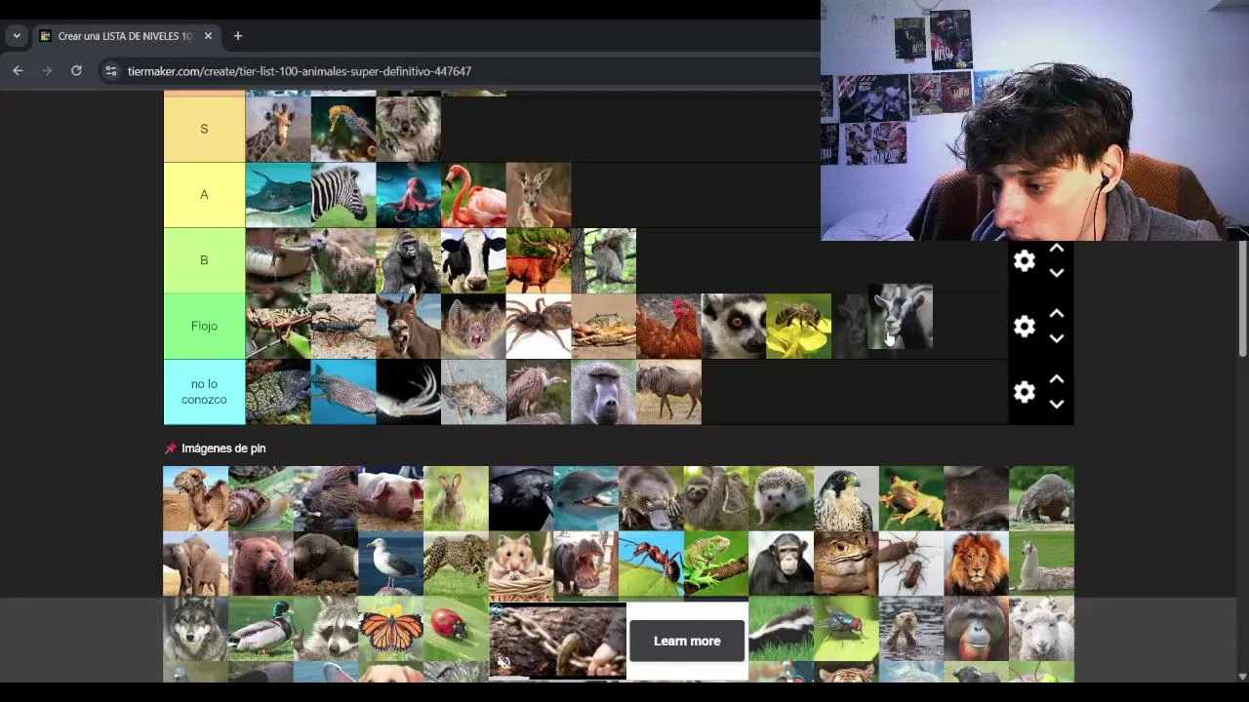Click the browser back arrow

click(18, 70)
